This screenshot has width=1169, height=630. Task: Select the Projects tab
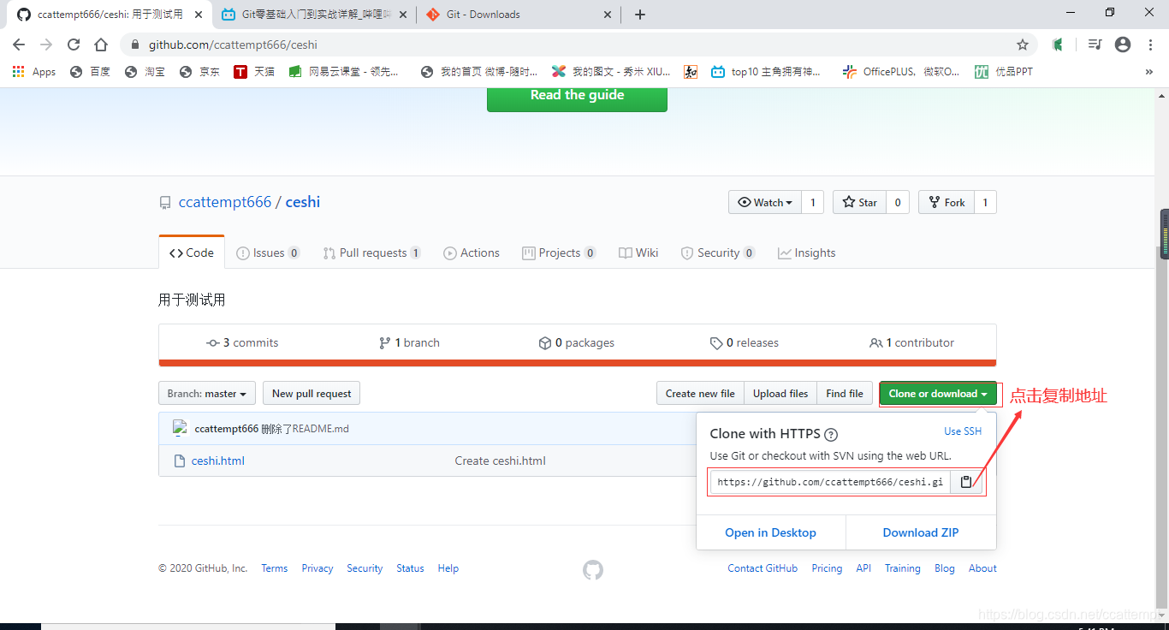559,253
